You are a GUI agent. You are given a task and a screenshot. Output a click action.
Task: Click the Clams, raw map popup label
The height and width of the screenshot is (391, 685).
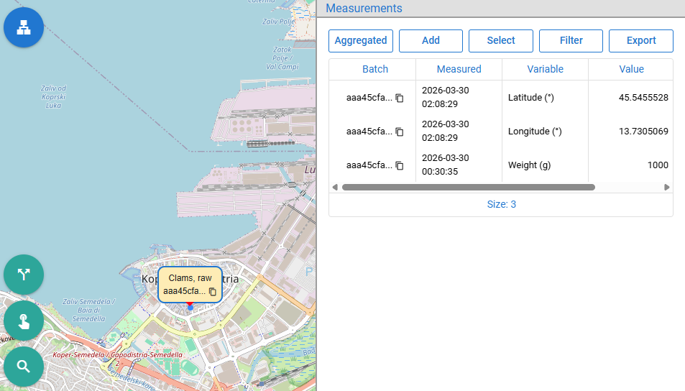(x=190, y=278)
